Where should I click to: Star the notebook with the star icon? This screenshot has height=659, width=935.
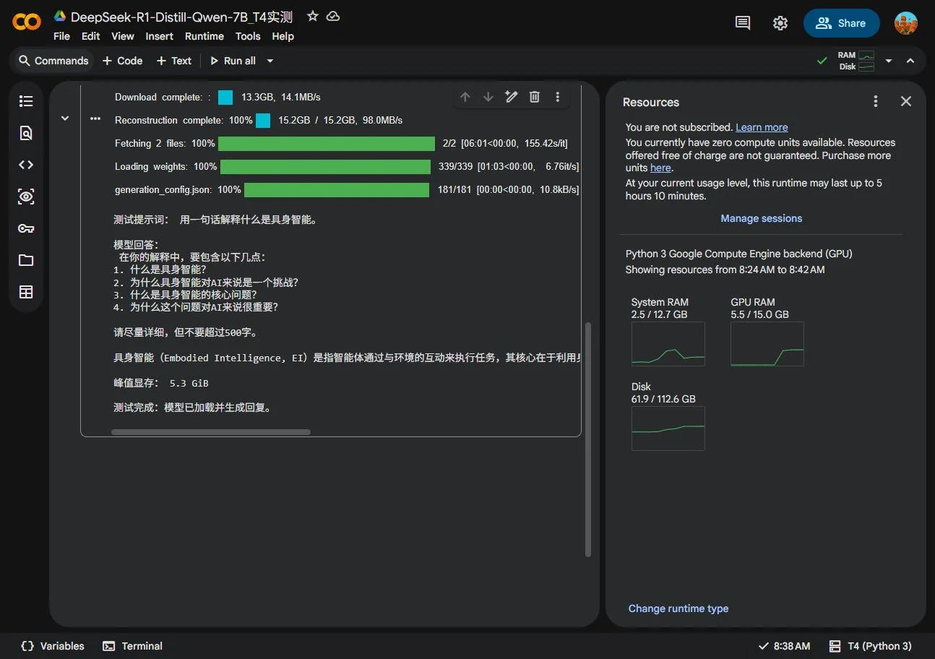(x=312, y=16)
